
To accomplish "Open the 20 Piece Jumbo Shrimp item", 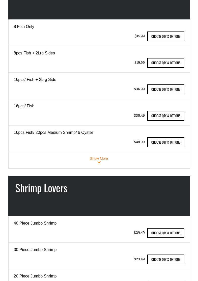I will click(x=35, y=276).
